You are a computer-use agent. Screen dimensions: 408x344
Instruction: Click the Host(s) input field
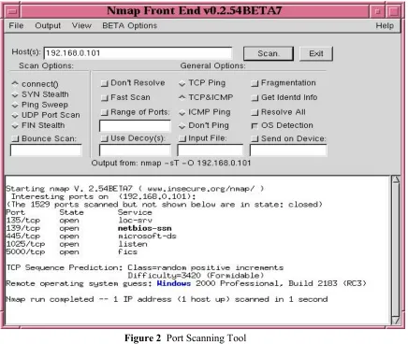pos(138,53)
